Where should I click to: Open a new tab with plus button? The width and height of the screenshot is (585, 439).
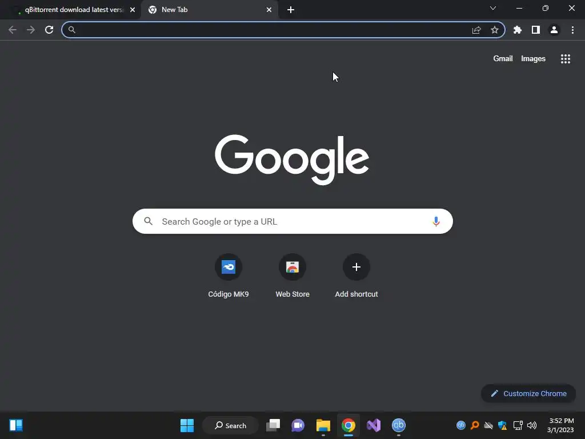tap(291, 10)
